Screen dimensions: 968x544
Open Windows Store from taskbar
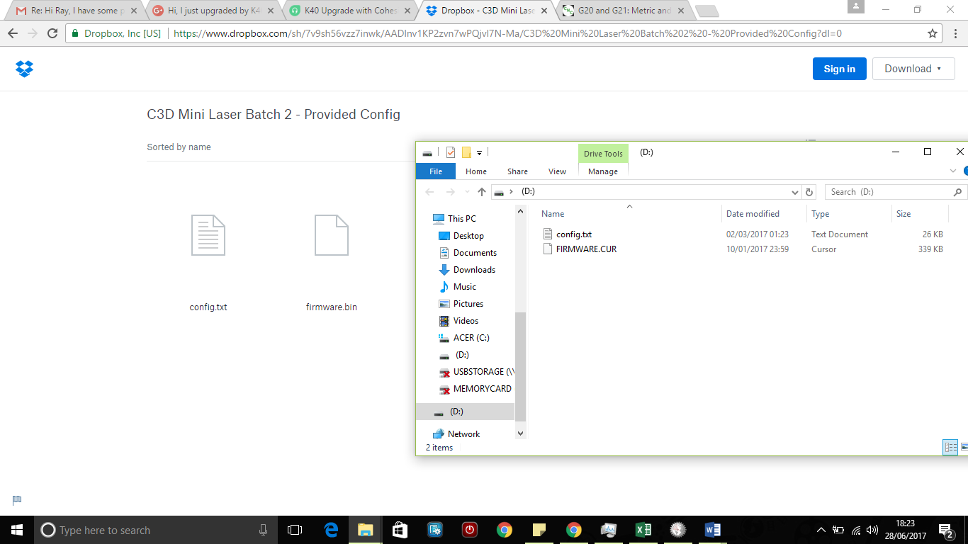tap(400, 530)
